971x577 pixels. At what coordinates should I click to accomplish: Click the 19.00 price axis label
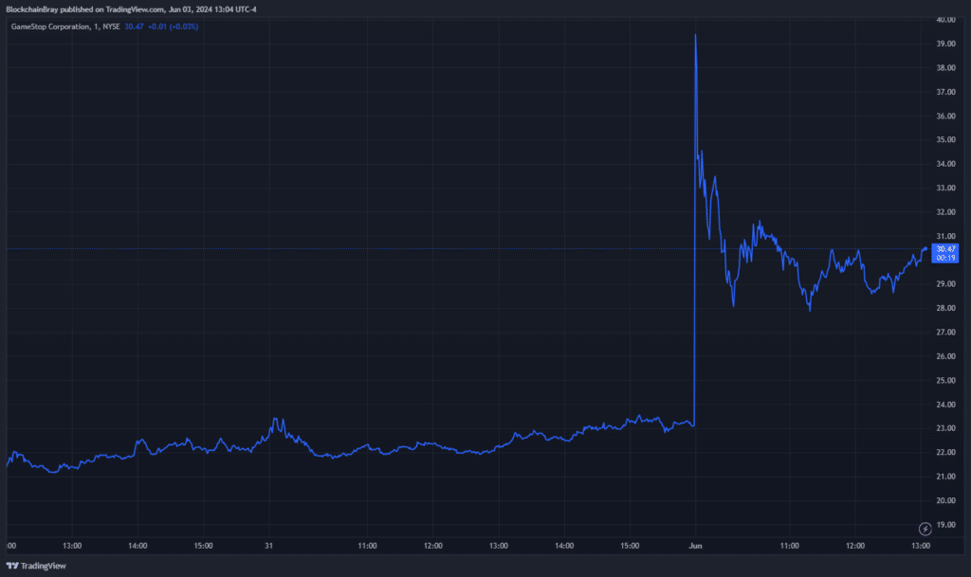[x=945, y=525]
